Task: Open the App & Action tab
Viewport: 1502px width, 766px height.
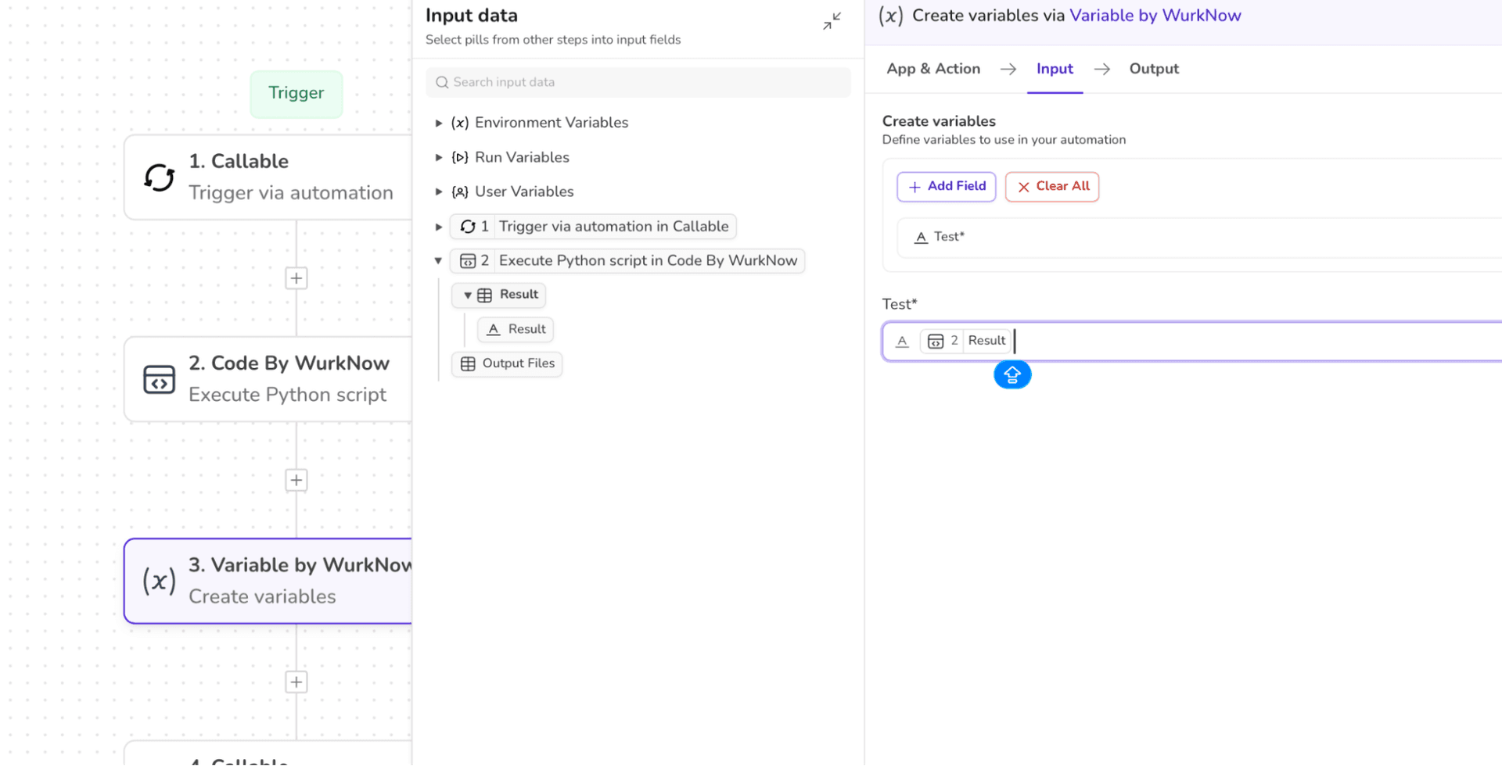Action: [932, 69]
